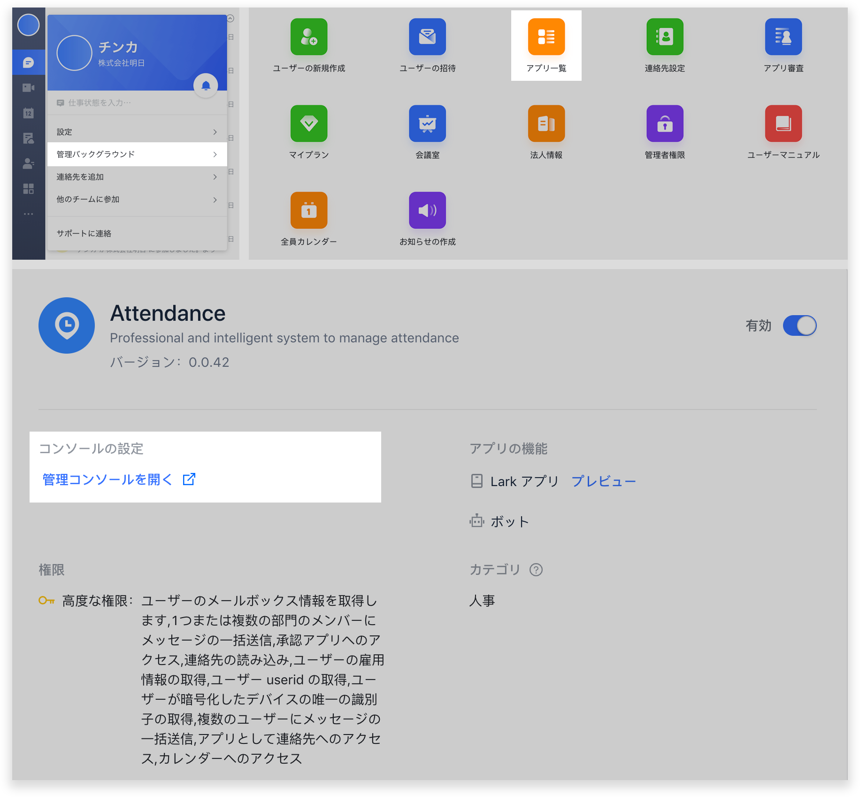This screenshot has height=797, width=860.
Task: Click the マイプラン plan icon
Action: click(309, 124)
